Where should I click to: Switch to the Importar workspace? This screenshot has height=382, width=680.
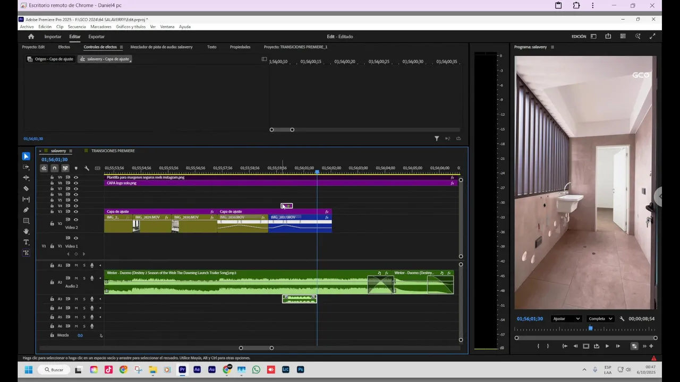[53, 37]
